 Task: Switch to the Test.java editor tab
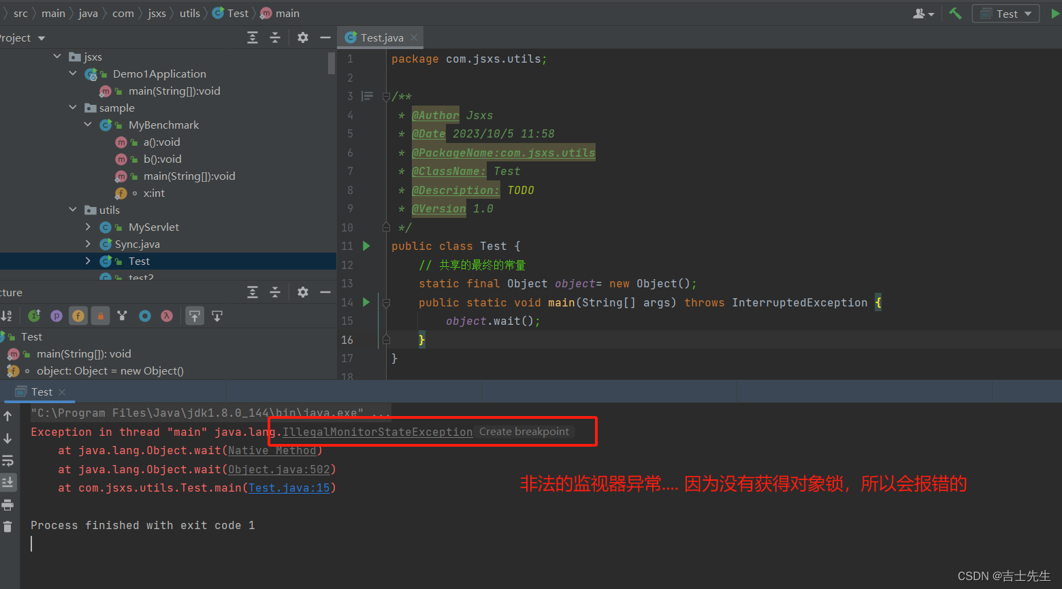tap(381, 37)
